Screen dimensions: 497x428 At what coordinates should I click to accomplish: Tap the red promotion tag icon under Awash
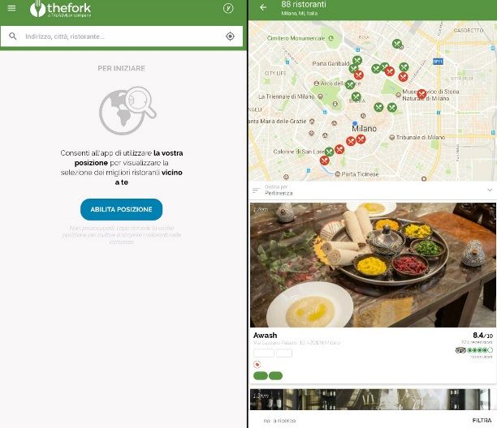coord(257,365)
